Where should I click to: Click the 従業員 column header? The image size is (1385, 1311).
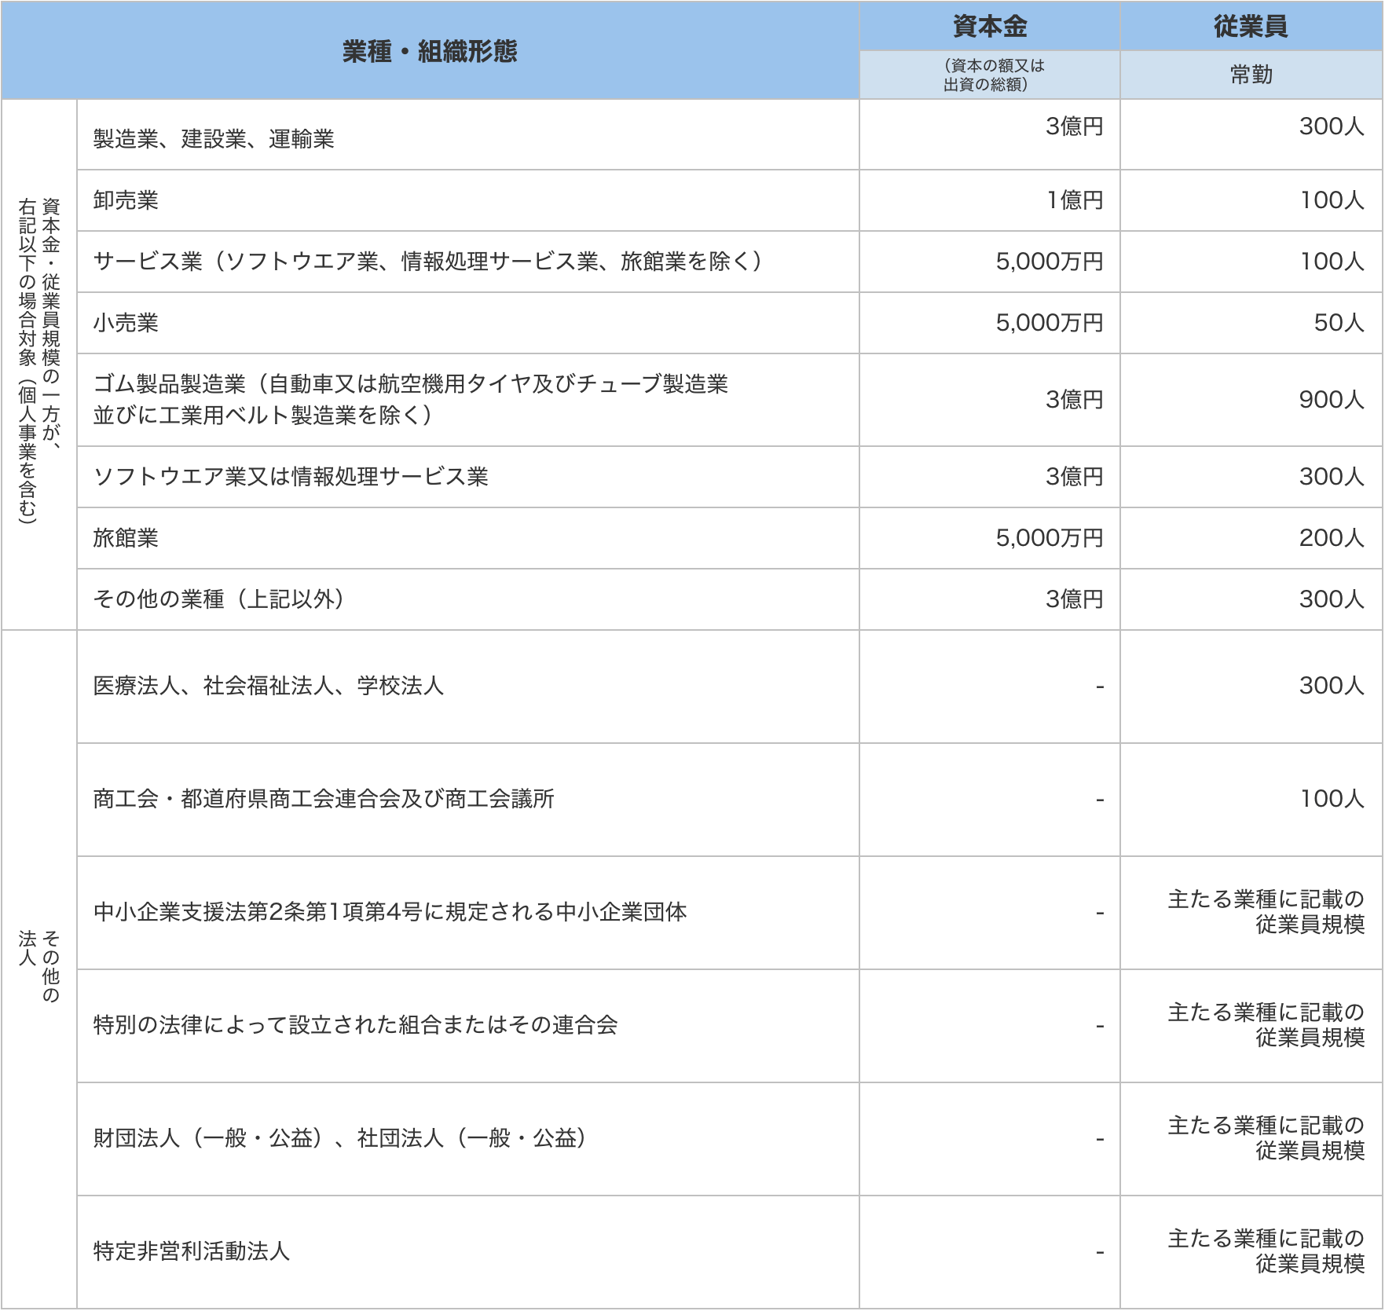click(x=1251, y=27)
